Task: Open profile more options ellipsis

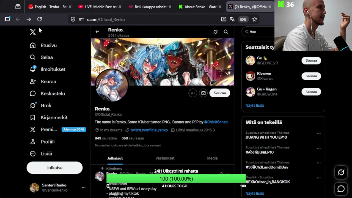Action: pyautogui.click(x=193, y=93)
